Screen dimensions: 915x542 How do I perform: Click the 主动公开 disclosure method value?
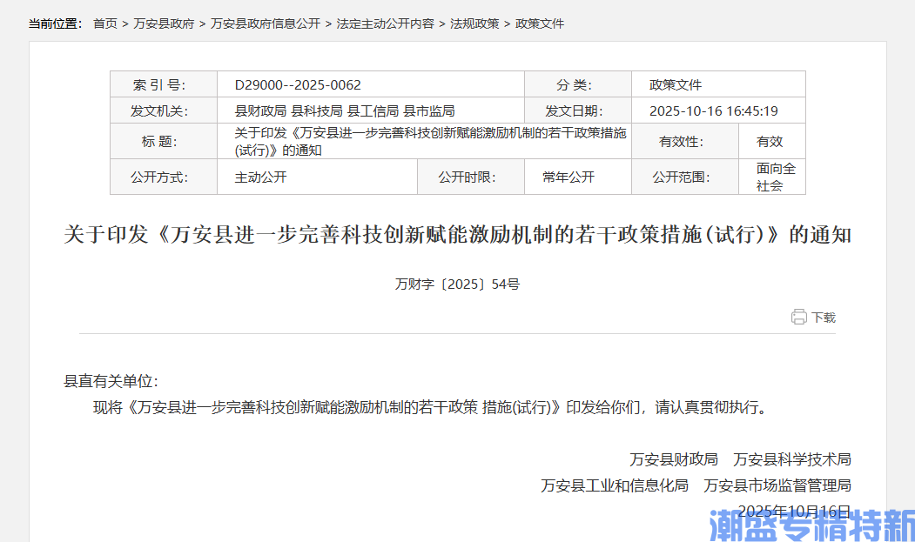coord(260,177)
